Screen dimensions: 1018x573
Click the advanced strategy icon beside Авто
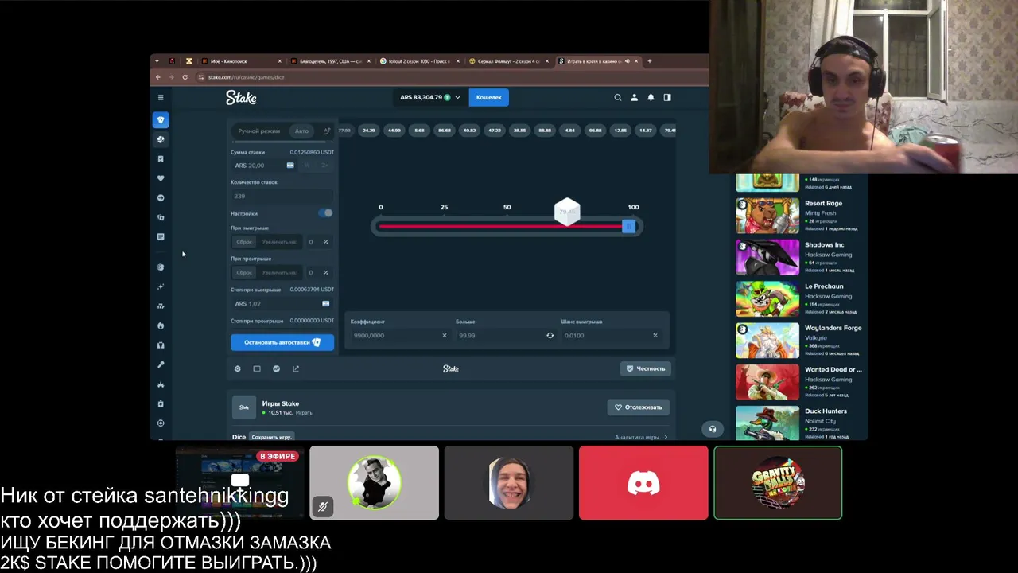pos(326,131)
